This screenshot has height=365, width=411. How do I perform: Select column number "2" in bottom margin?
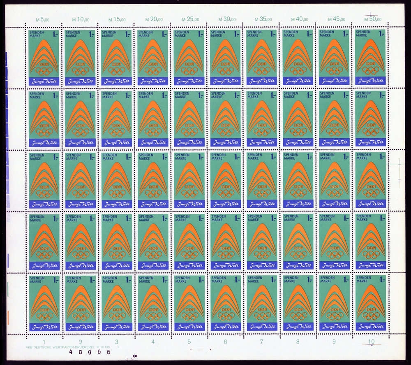tap(81, 342)
